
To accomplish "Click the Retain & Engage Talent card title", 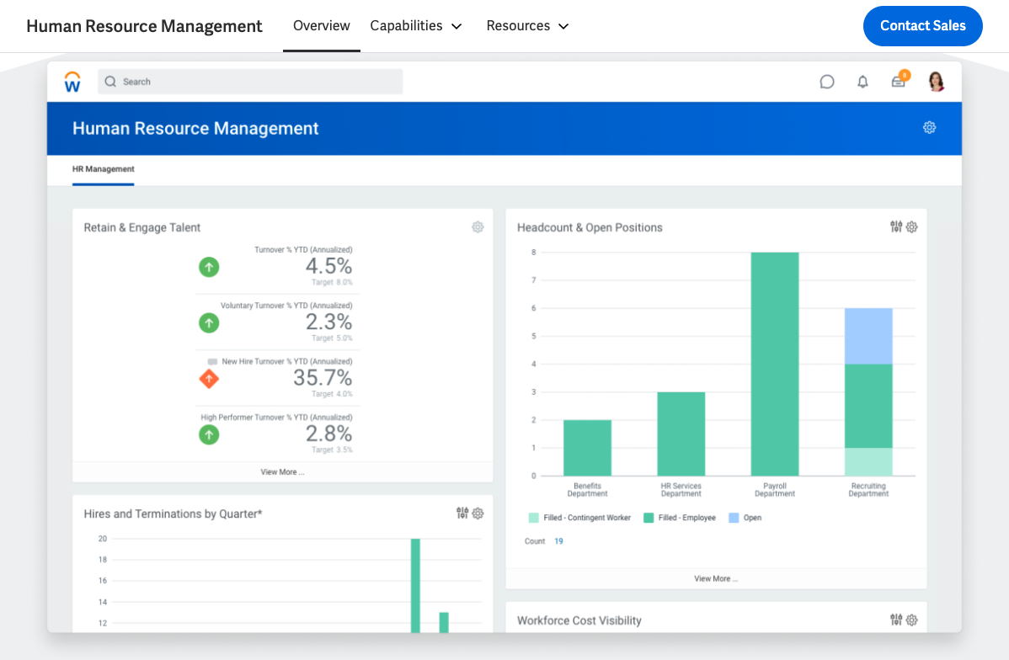I will tap(142, 228).
